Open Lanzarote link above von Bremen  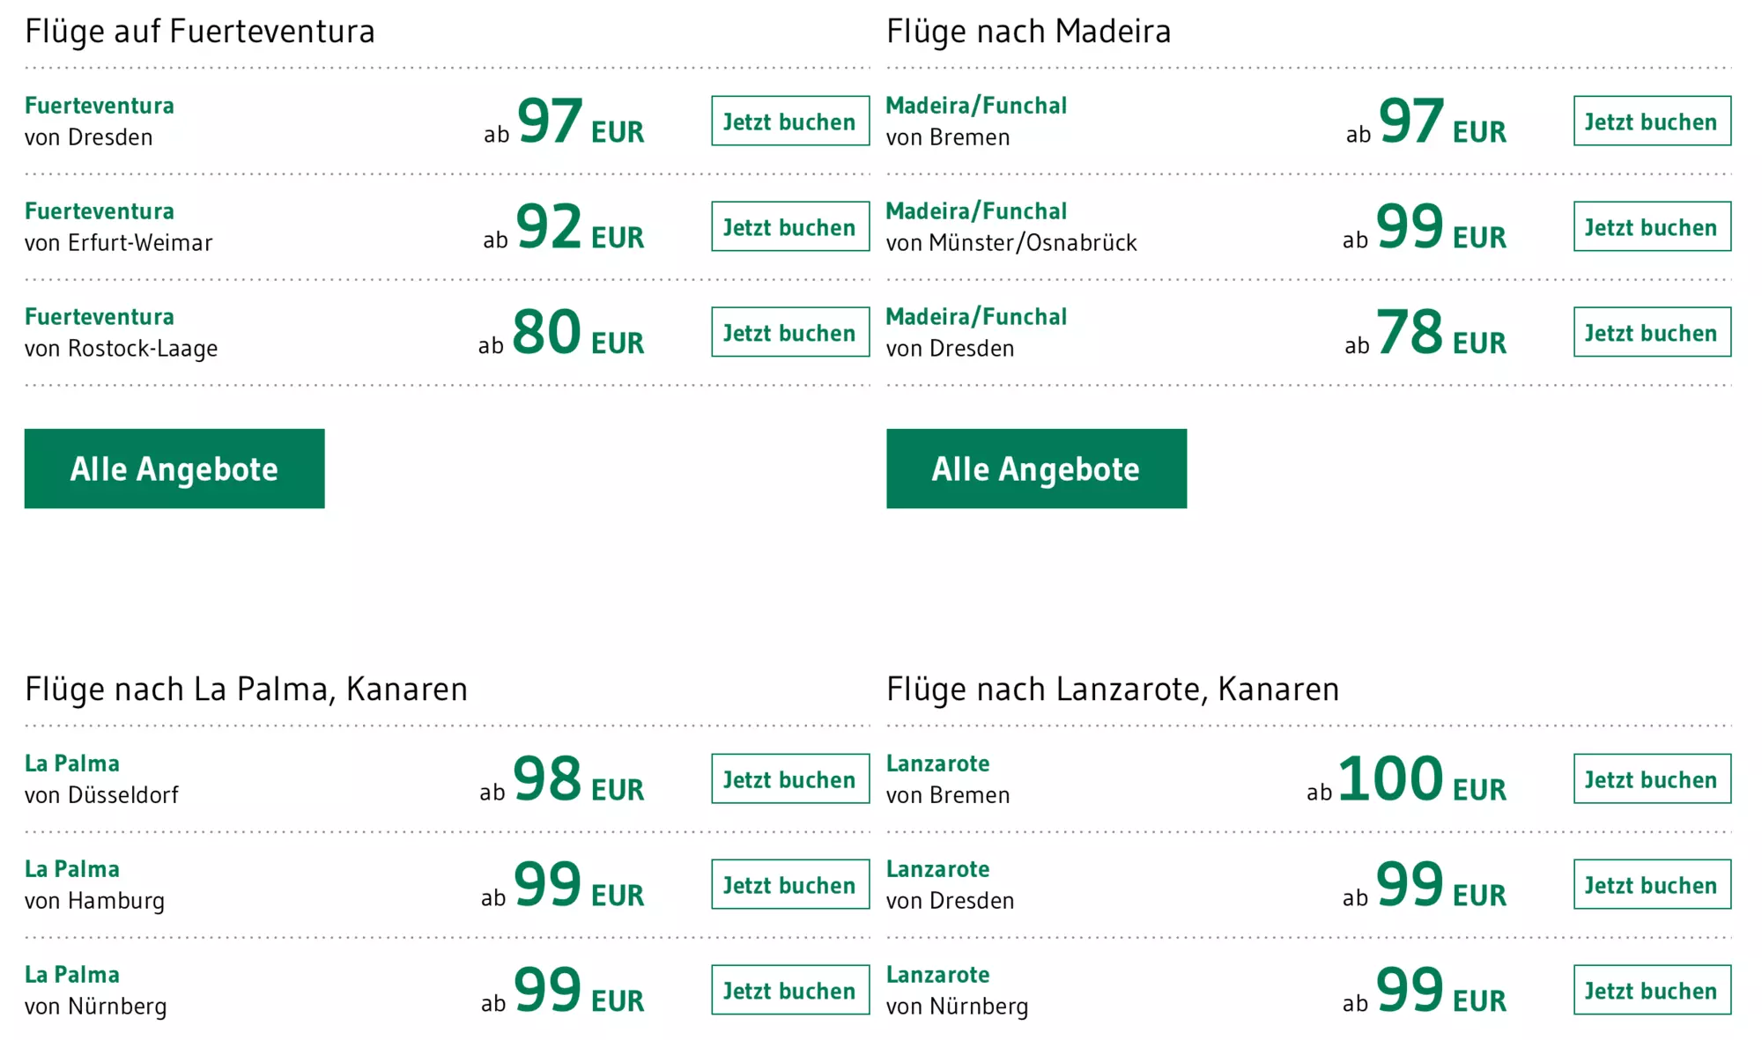[x=937, y=763]
